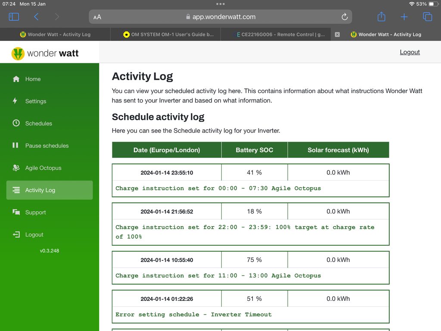Show the tab overview icon
The width and height of the screenshot is (441, 331).
[427, 17]
